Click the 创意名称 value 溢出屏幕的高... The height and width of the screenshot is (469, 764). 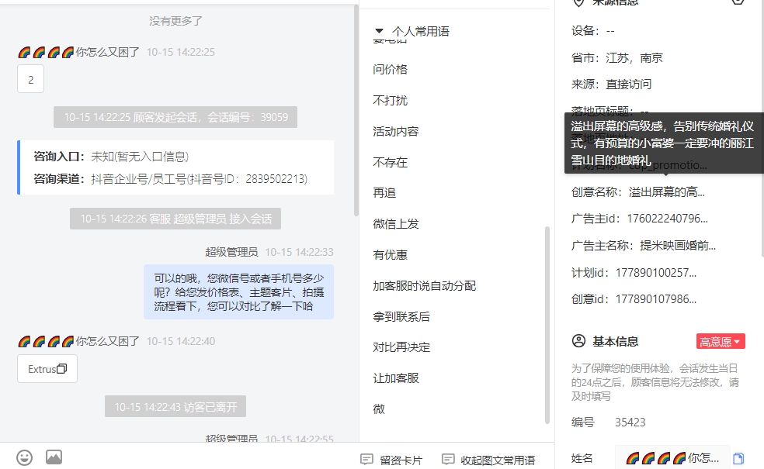[x=666, y=192]
